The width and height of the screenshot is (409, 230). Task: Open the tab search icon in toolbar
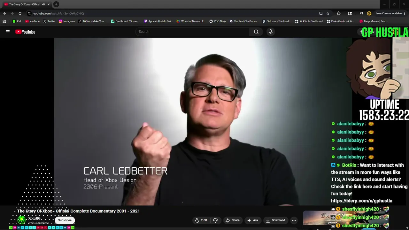(x=350, y=13)
